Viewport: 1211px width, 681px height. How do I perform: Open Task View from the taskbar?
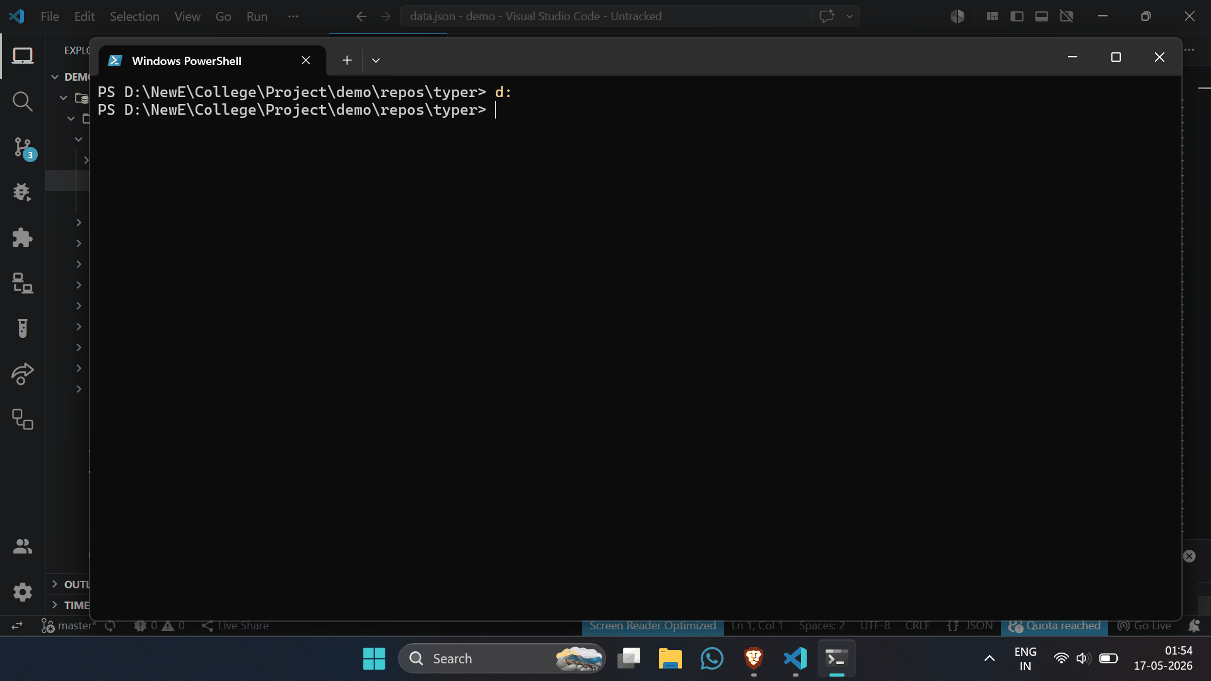tap(628, 659)
